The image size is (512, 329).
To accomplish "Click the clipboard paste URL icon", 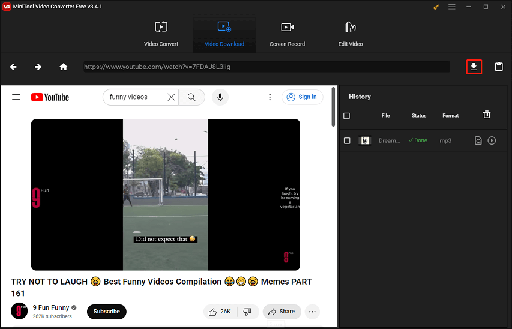I will (499, 67).
